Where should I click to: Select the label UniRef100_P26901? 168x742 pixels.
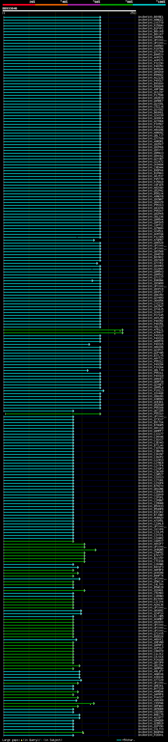click(151, 735)
